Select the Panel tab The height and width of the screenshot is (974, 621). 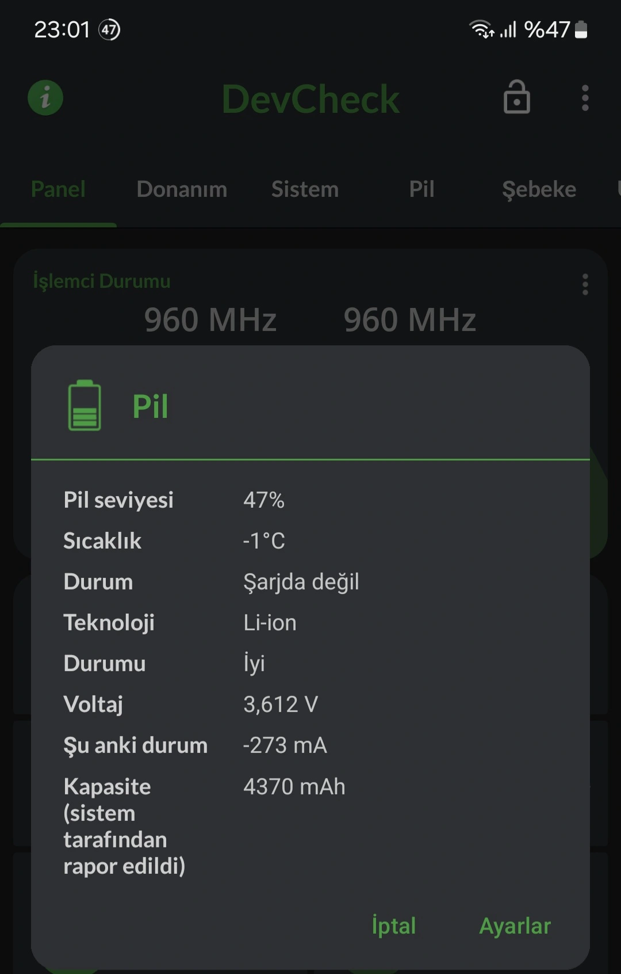pos(58,189)
